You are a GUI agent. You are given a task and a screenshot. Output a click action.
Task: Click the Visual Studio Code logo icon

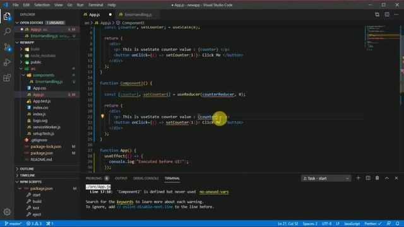(x=6, y=5)
